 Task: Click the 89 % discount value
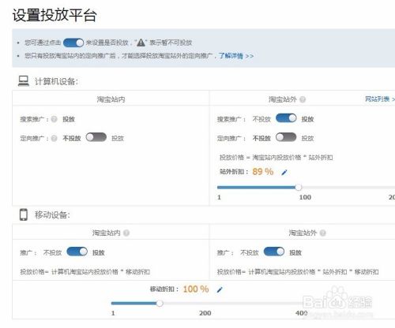tap(263, 172)
